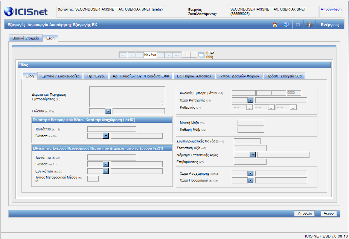Open the Υπολ. Δασμών Φόρων tab
The height and width of the screenshot is (239, 349).
pos(239,76)
